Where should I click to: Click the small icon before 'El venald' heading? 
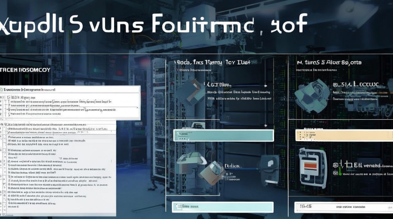click(335, 166)
